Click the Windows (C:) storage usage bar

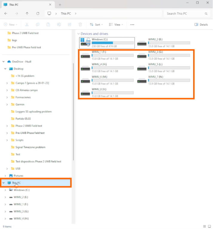point(112,43)
